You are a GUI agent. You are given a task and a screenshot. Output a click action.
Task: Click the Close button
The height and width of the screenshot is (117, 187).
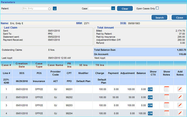179,17
